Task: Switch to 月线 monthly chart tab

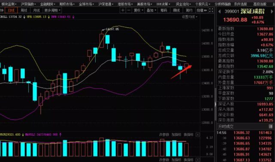Action: pyautogui.click(x=36, y=10)
